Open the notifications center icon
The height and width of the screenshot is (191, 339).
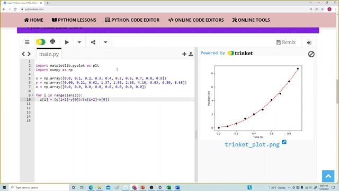coord(333,187)
